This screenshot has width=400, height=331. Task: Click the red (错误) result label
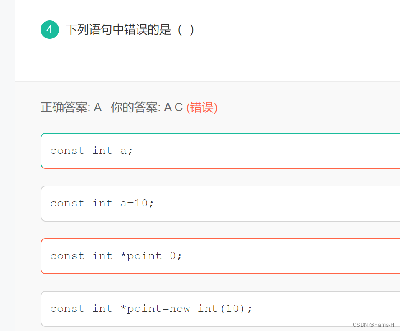point(202,107)
